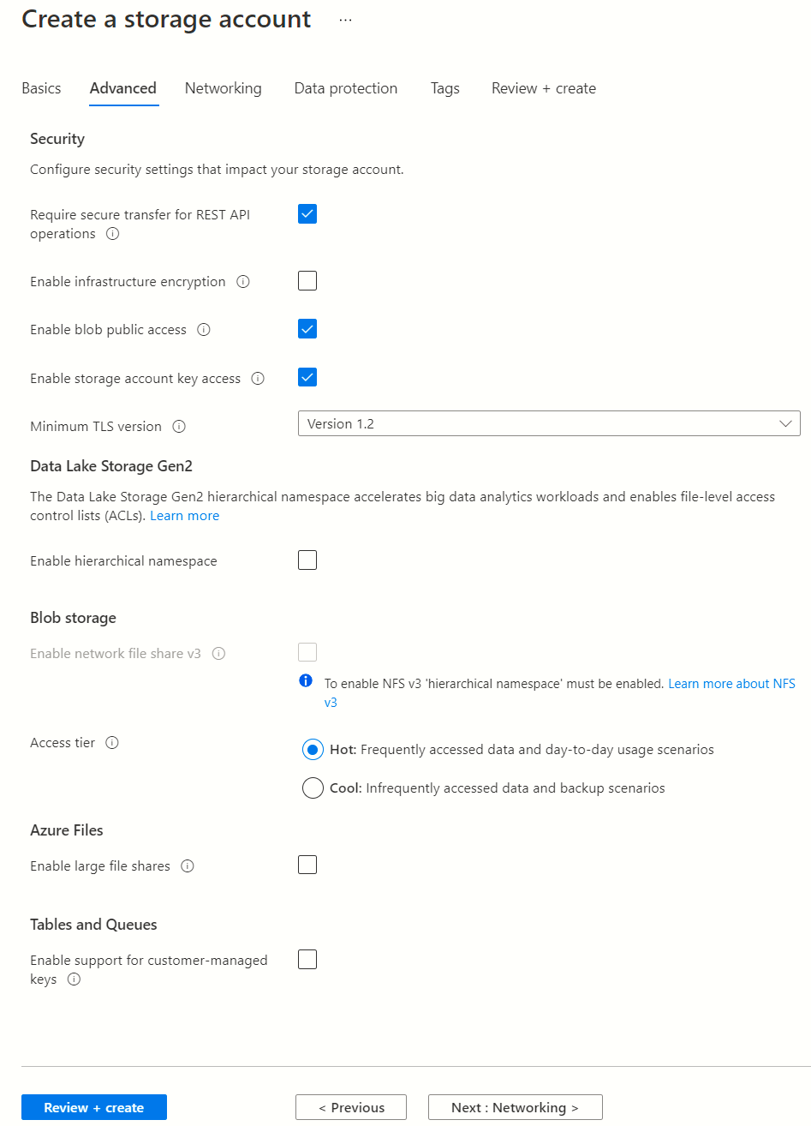Switch to the Data protection tab
The image size is (811, 1126).
346,88
